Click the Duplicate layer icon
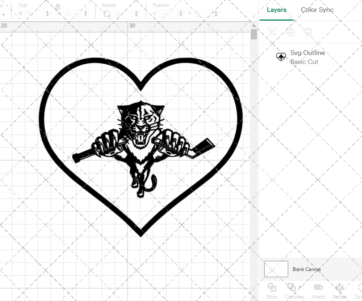The width and height of the screenshot is (362, 301). pos(290,32)
